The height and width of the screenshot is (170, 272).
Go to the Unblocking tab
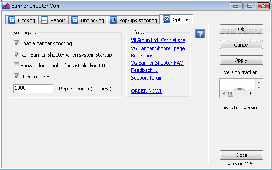(x=88, y=20)
